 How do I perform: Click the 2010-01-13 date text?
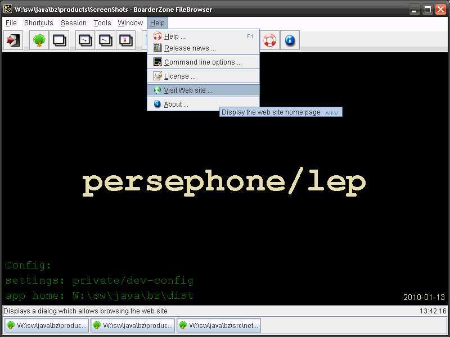(x=424, y=297)
